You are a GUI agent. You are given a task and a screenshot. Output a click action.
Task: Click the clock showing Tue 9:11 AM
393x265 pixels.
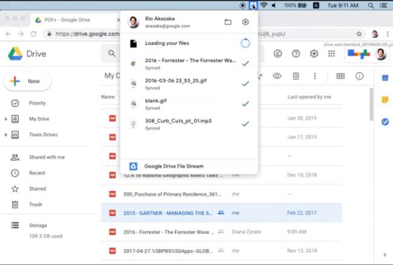(x=343, y=5)
